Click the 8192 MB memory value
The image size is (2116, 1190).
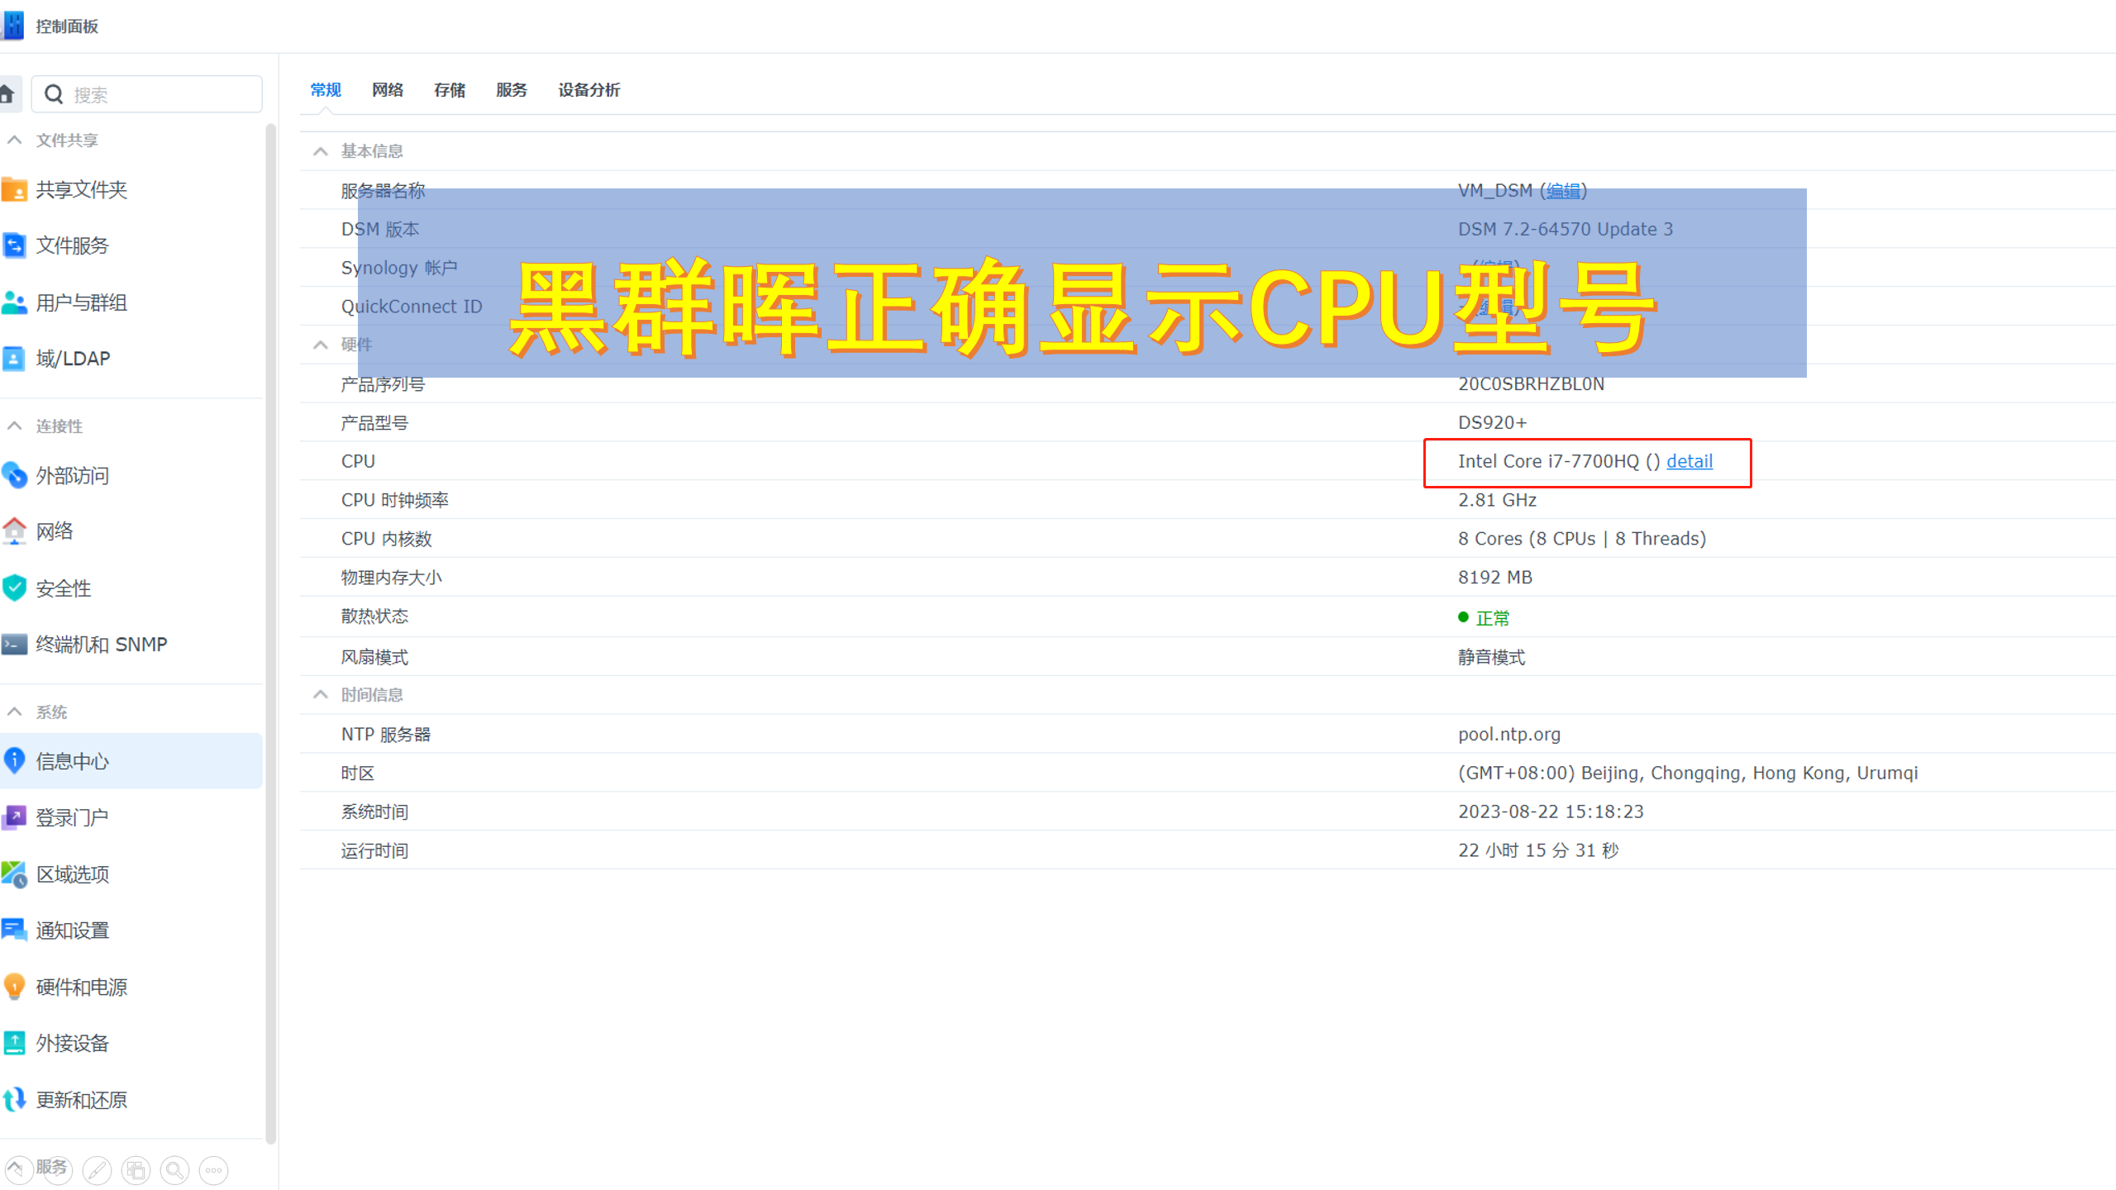pyautogui.click(x=1495, y=578)
